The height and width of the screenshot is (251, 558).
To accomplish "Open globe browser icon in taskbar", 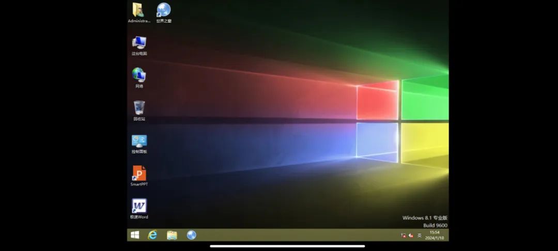I will [192, 235].
